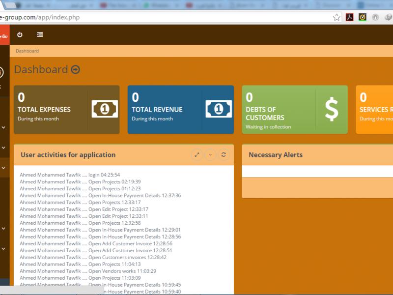This screenshot has width=393, height=295.
Task: Refresh the User activities panel
Action: click(x=224, y=155)
